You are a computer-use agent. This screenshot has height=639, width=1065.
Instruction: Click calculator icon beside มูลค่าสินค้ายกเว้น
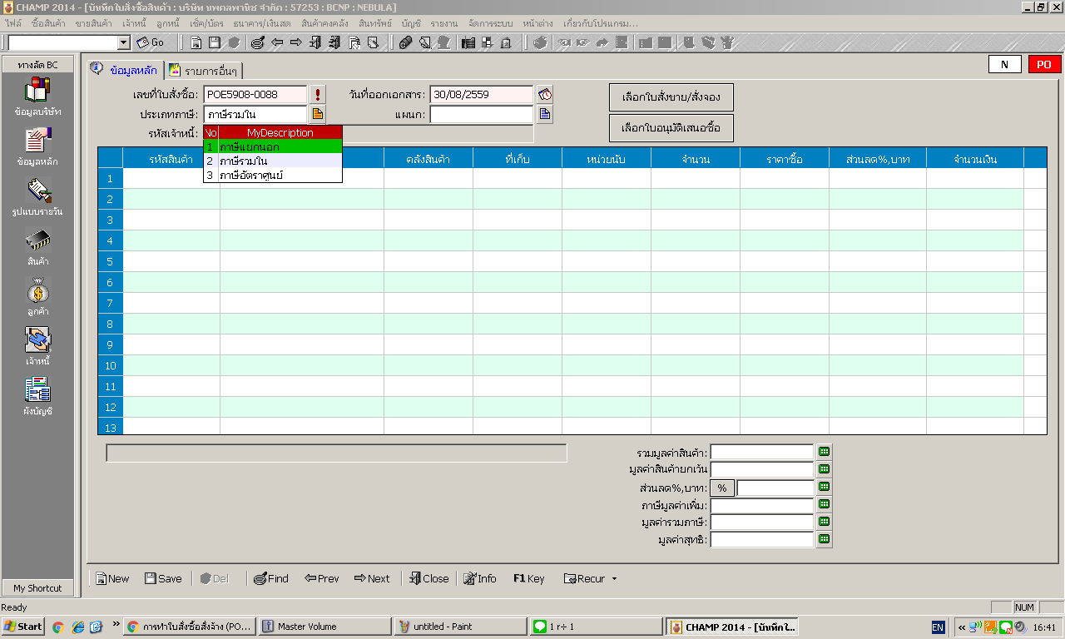click(824, 469)
